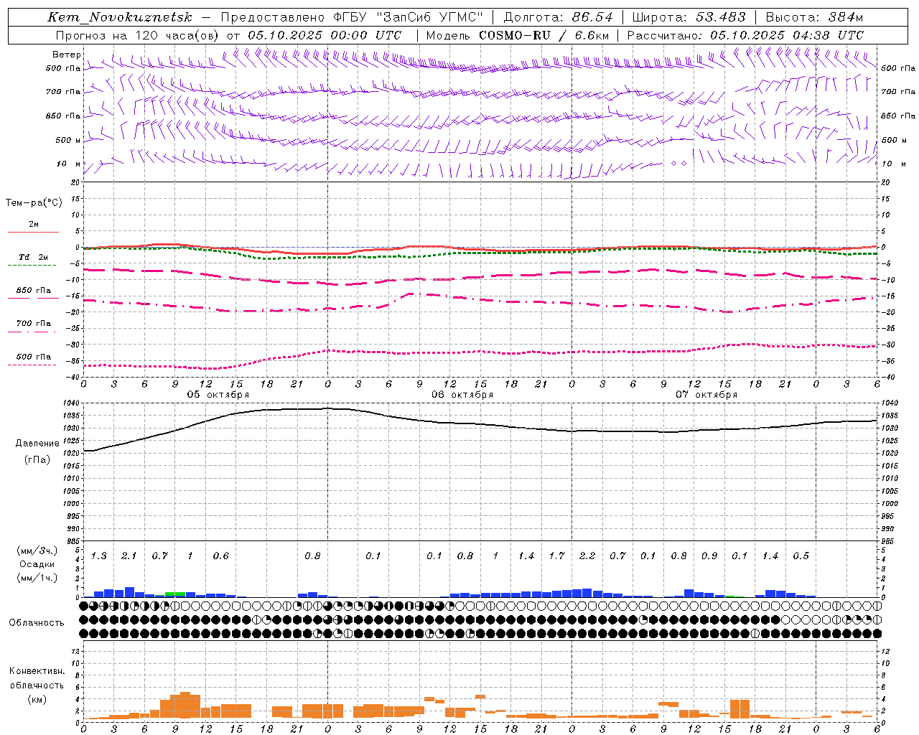Click the '(мм/1ч.)' precipitation unit label

37,578
